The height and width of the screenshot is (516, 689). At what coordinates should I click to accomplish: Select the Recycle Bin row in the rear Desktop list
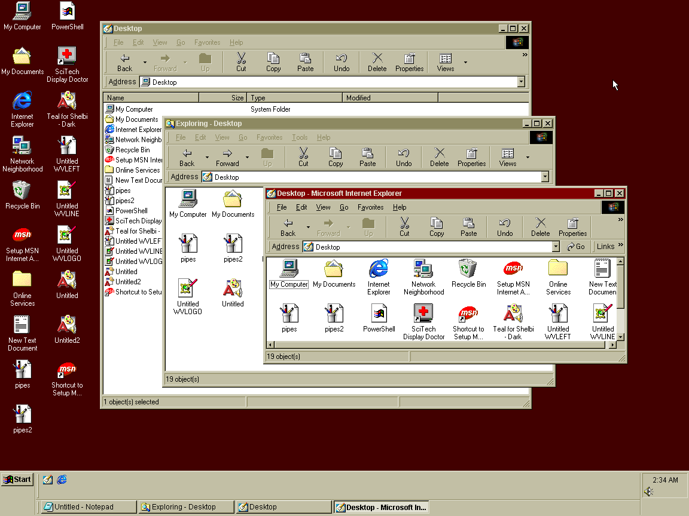coord(128,150)
